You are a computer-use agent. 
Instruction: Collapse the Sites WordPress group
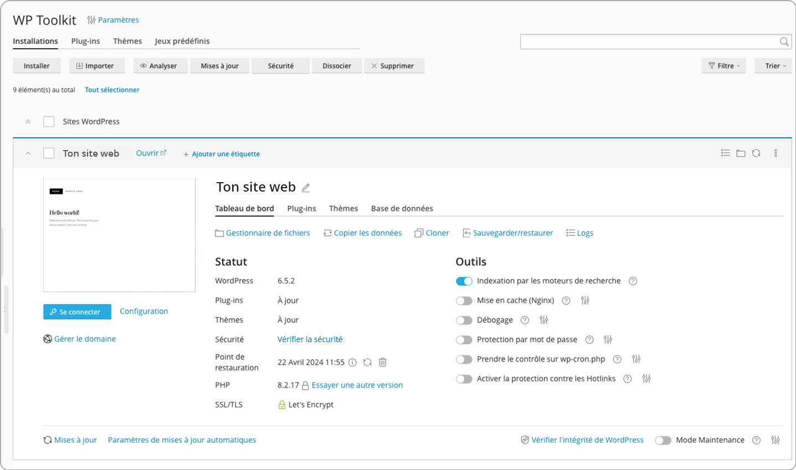(28, 122)
